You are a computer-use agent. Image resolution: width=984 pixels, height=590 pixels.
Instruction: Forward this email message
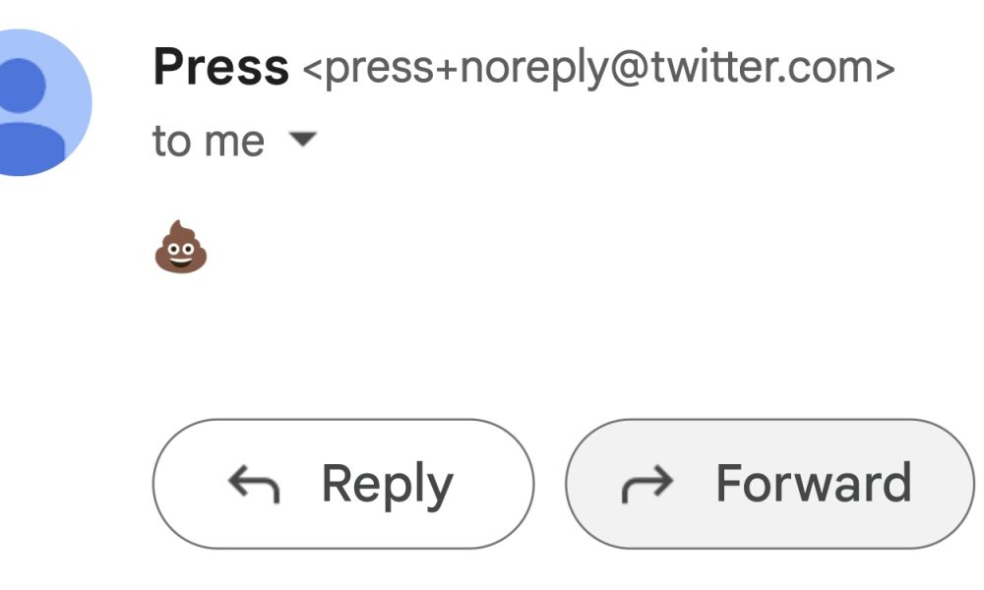point(770,484)
